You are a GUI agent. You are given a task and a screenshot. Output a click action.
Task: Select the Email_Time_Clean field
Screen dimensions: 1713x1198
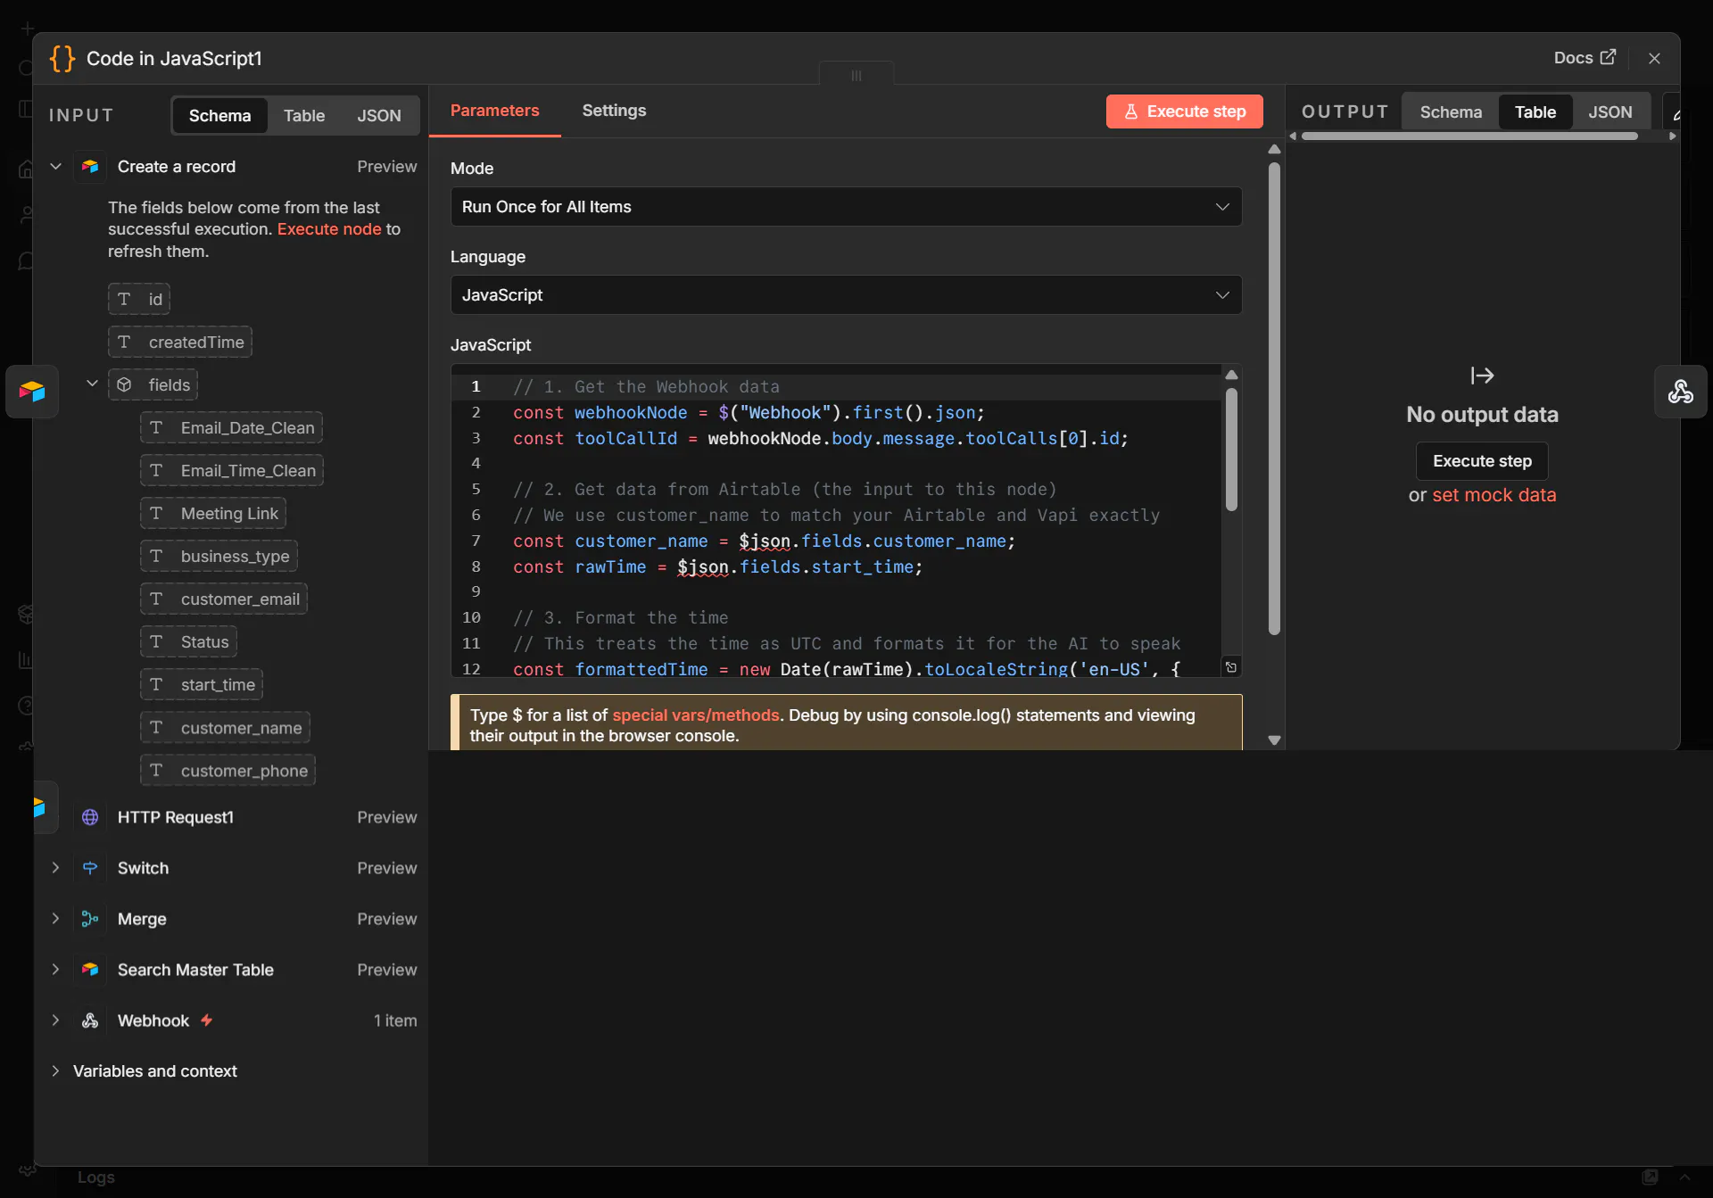[x=232, y=470]
